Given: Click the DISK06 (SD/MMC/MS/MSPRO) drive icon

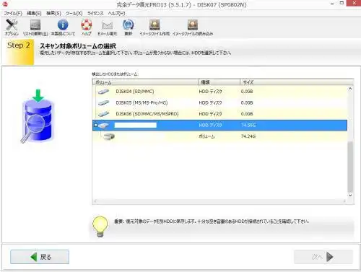Looking at the screenshot, I should click(x=103, y=114).
